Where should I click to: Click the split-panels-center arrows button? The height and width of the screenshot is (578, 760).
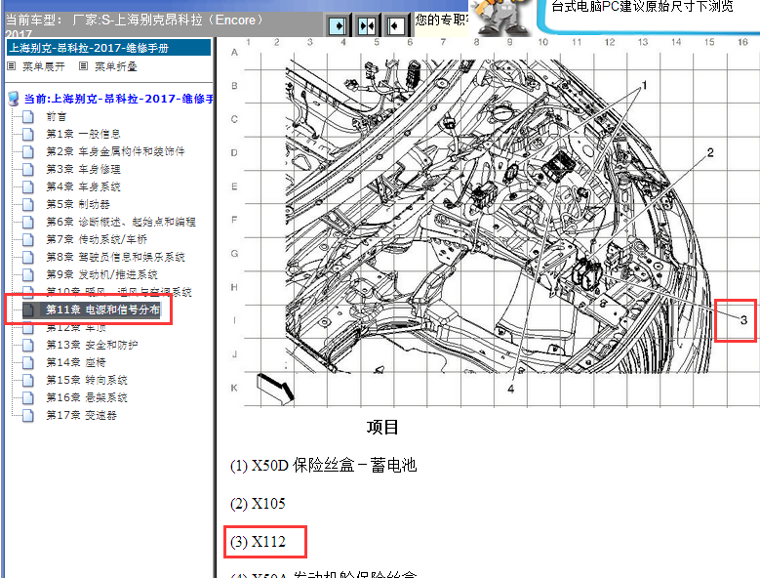pos(367,25)
